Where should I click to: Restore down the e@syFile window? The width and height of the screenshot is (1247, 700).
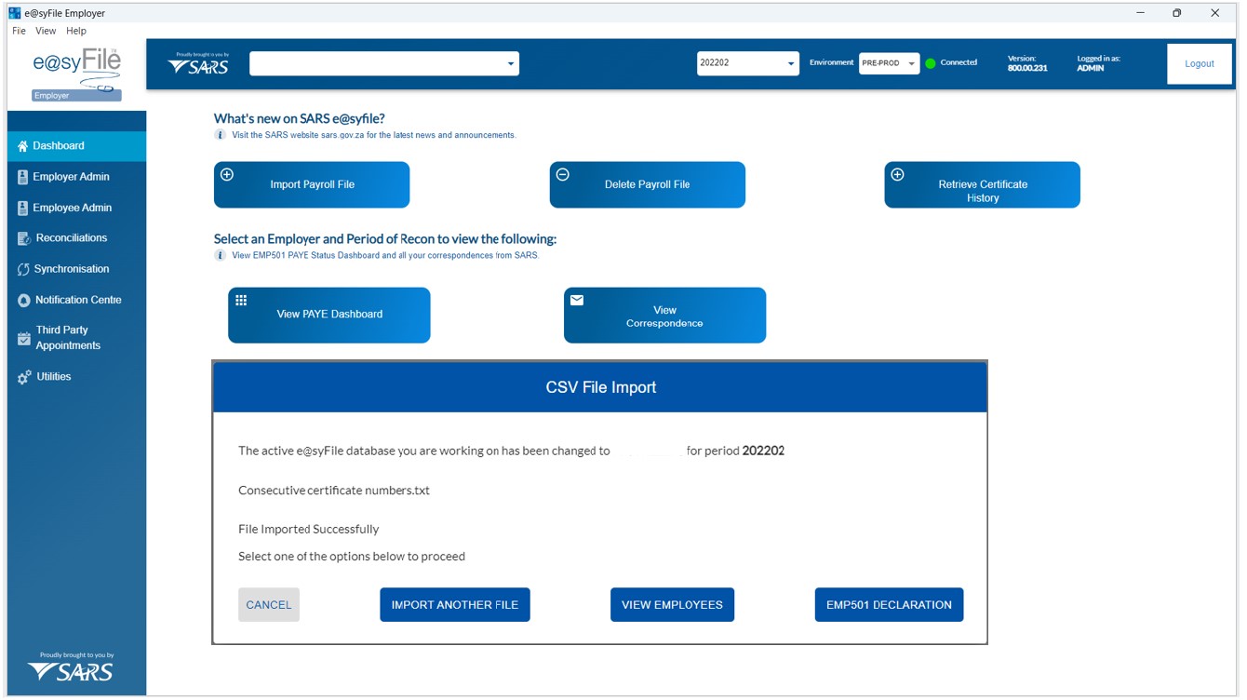tap(1177, 13)
